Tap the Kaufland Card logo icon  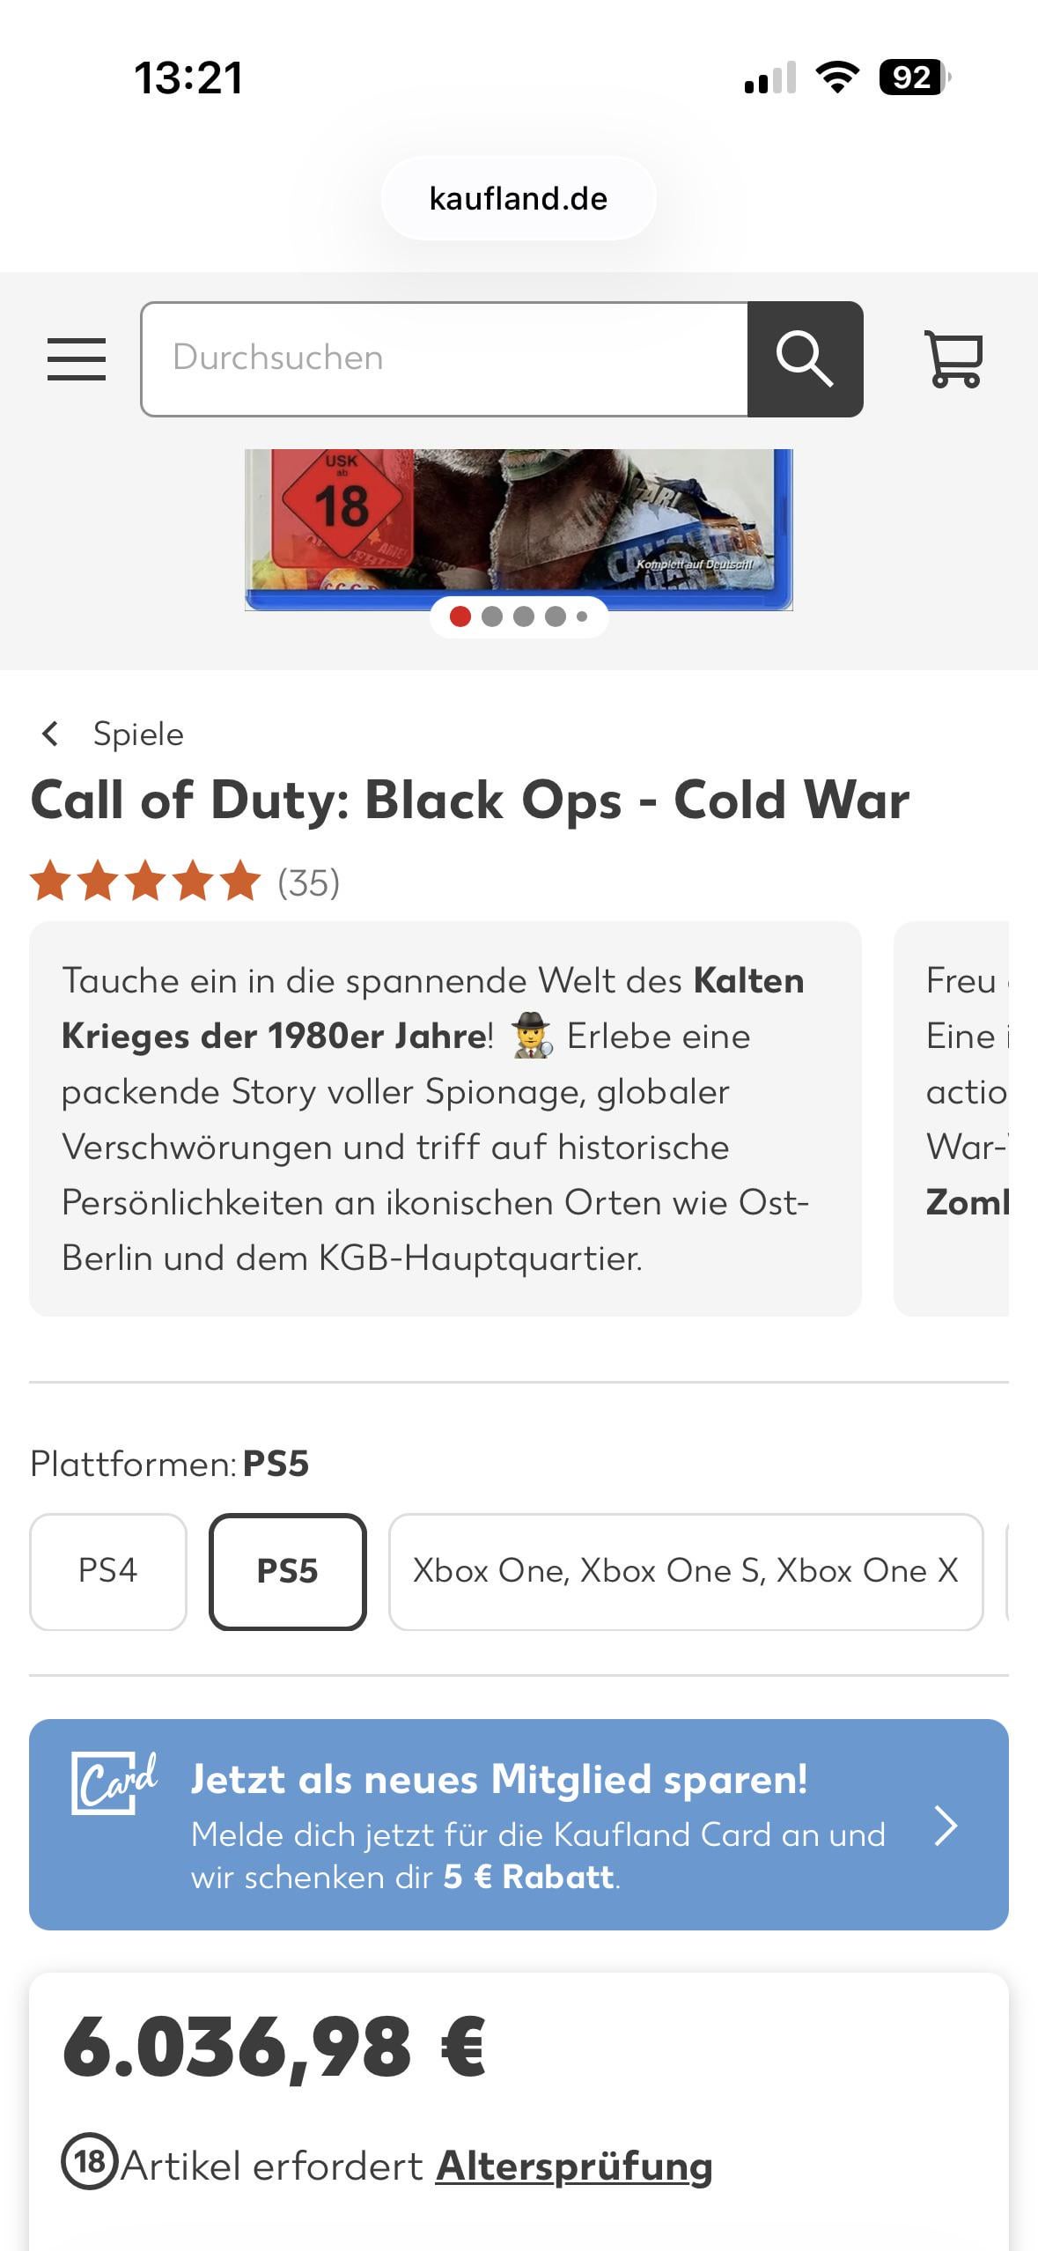click(x=114, y=1782)
